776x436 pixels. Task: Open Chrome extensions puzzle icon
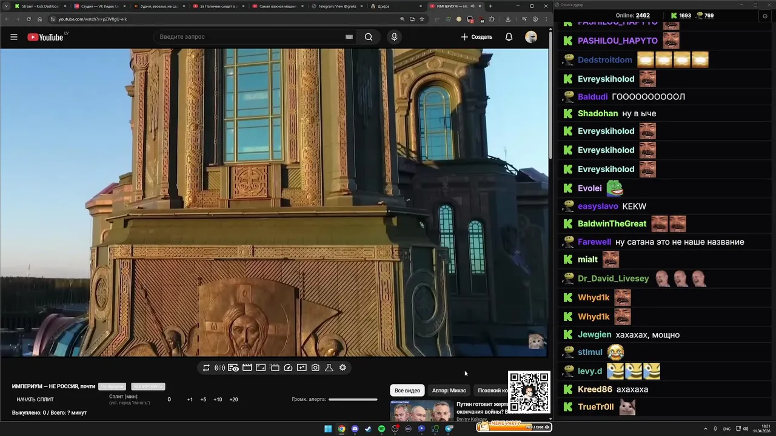(x=492, y=19)
